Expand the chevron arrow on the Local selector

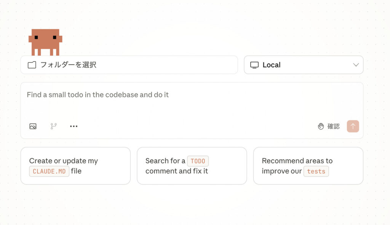pyautogui.click(x=356, y=65)
